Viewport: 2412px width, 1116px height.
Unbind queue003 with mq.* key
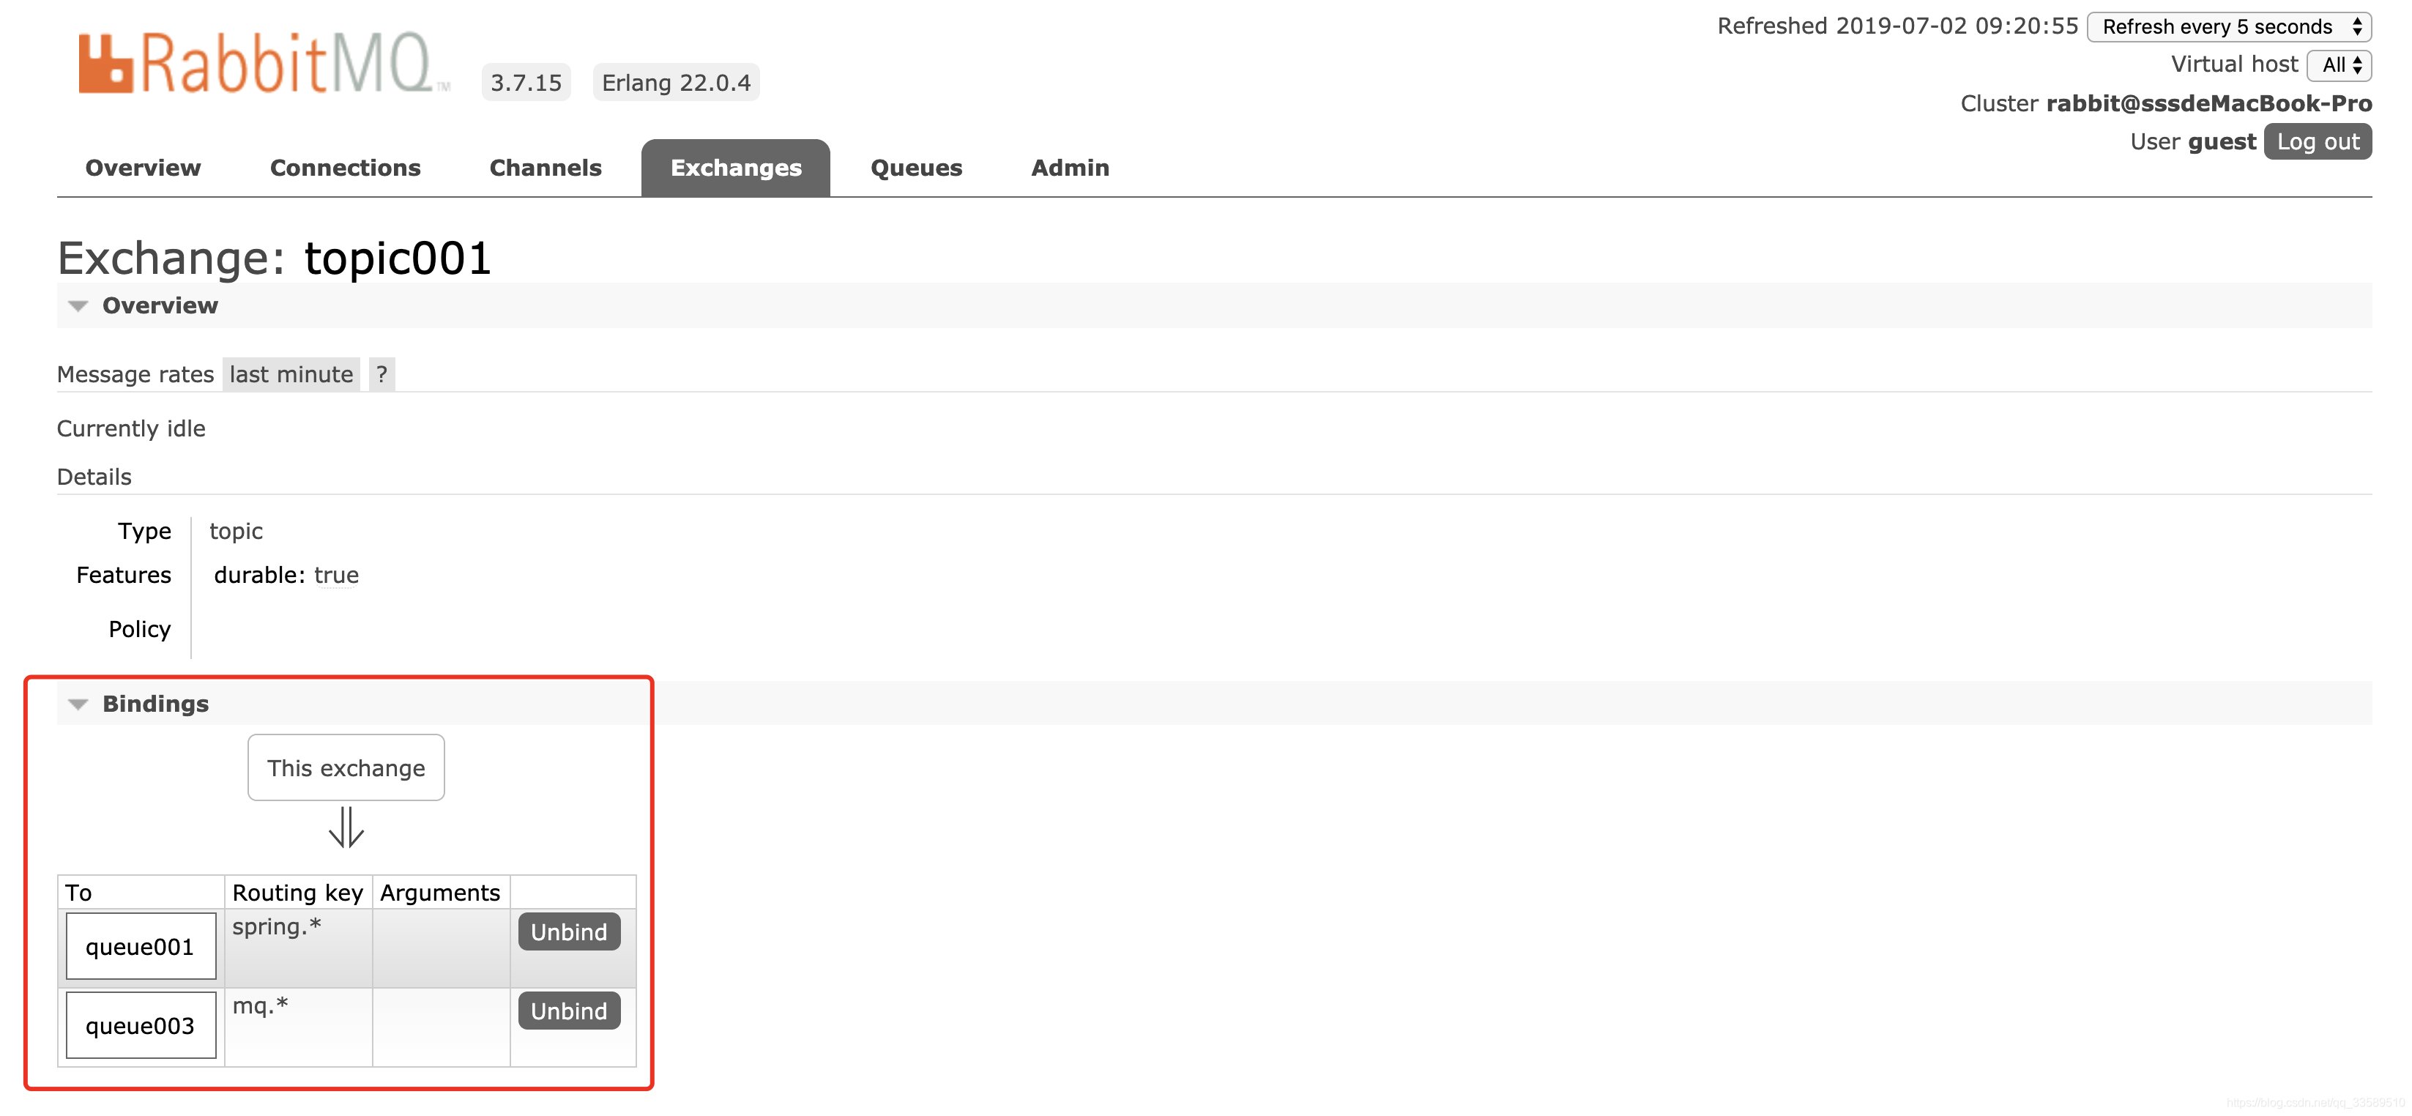click(568, 1011)
